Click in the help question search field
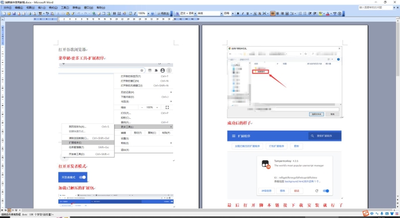Screen dimensions: 400x218 [376, 7]
